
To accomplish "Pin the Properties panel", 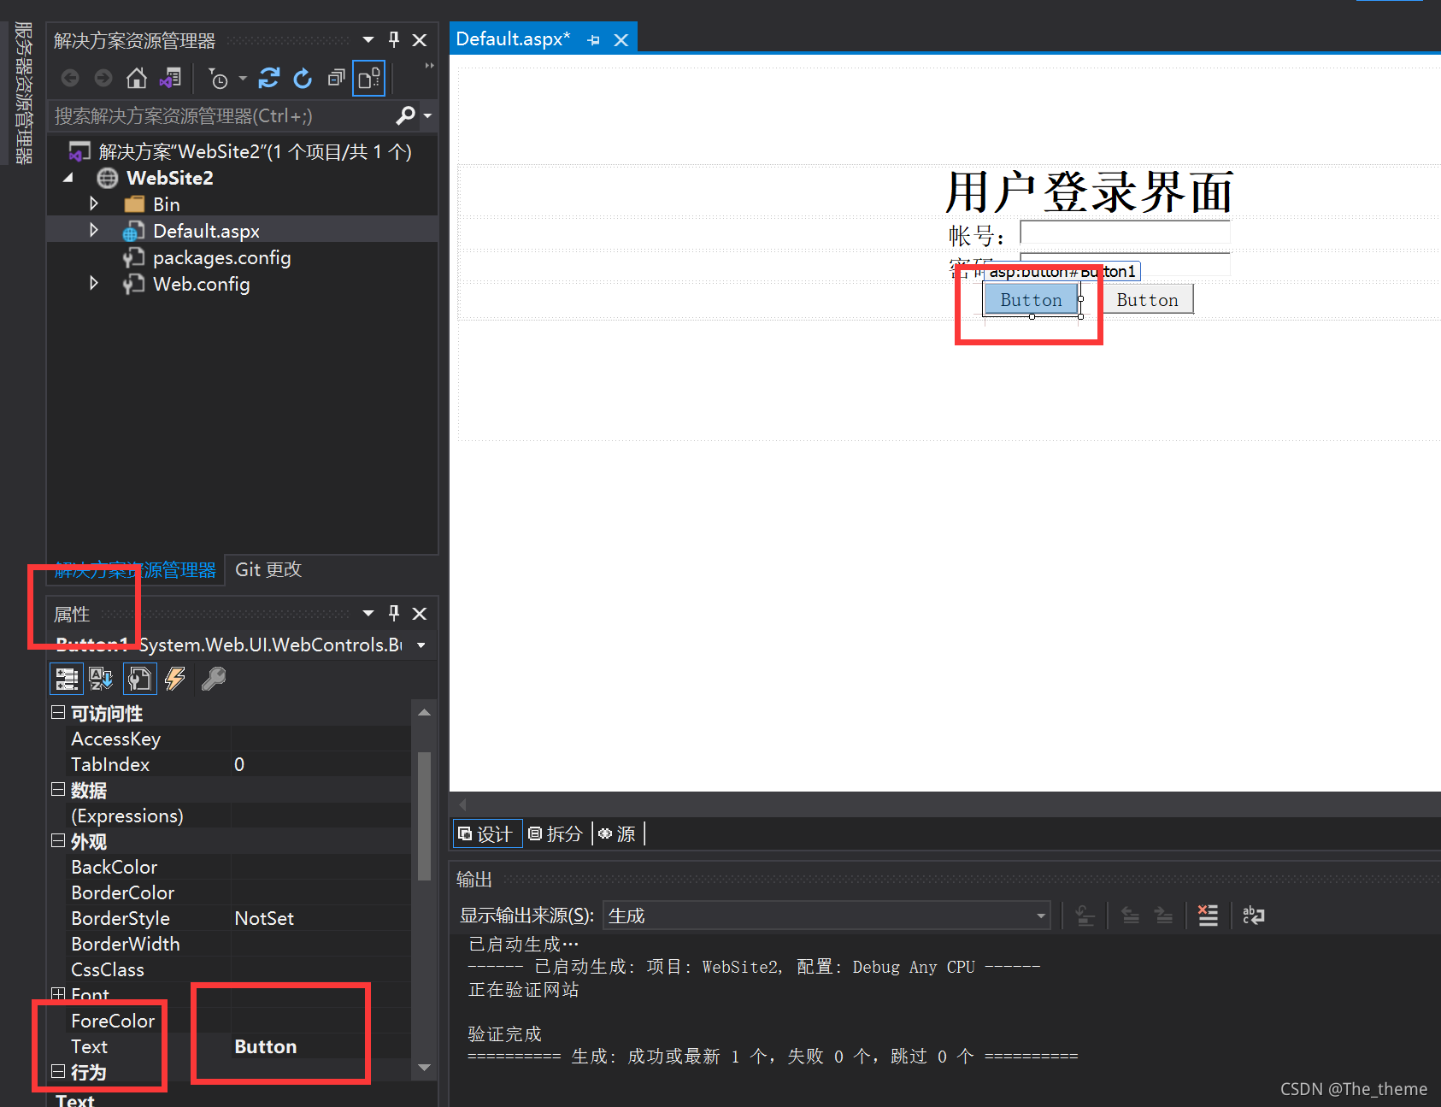I will (x=394, y=613).
